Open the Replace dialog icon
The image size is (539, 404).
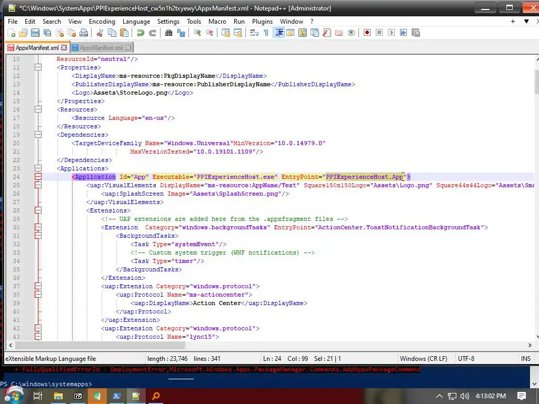click(181, 33)
